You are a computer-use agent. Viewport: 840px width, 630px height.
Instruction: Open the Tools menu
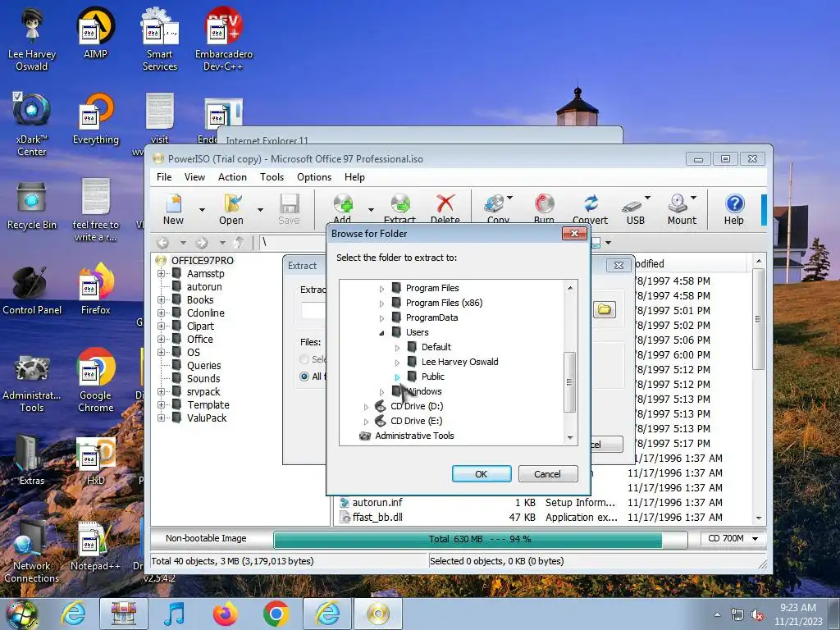272,177
